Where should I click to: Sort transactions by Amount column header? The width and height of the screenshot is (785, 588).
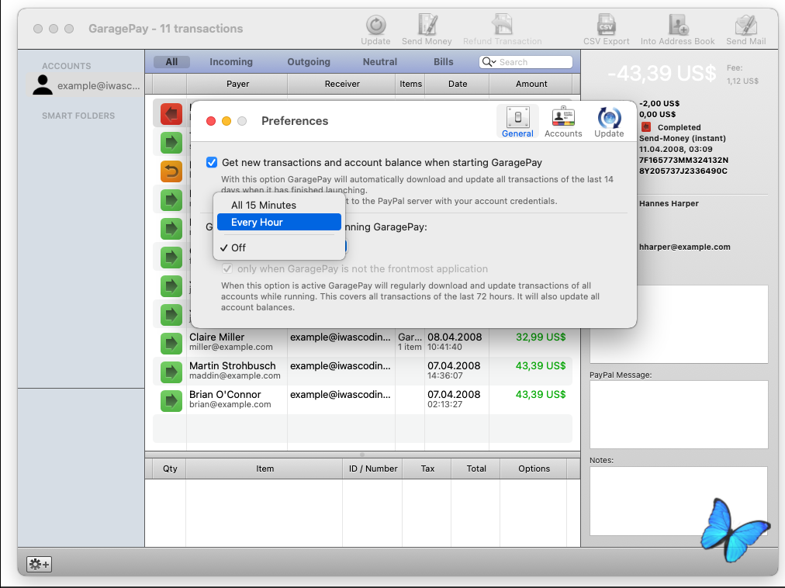[531, 84]
